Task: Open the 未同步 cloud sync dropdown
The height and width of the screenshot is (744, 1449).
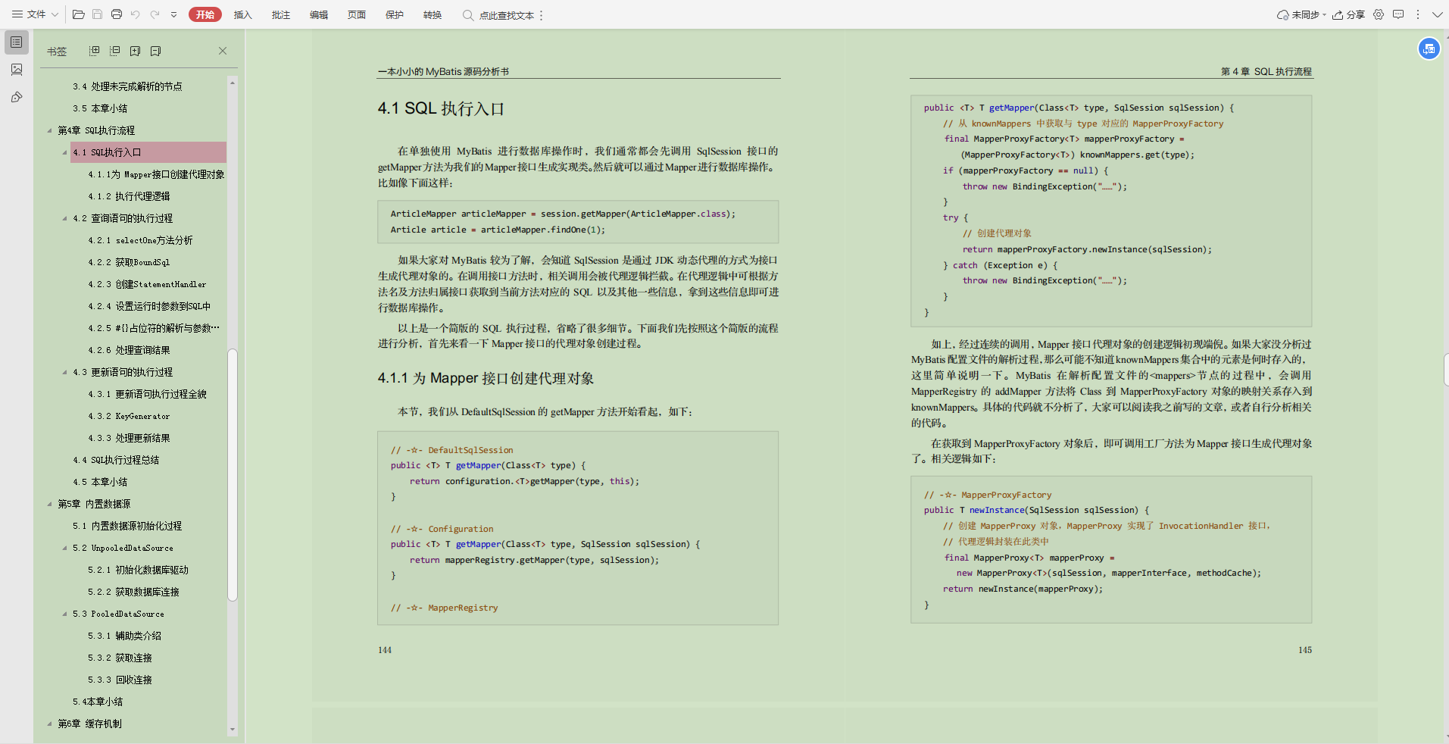Action: [1301, 14]
